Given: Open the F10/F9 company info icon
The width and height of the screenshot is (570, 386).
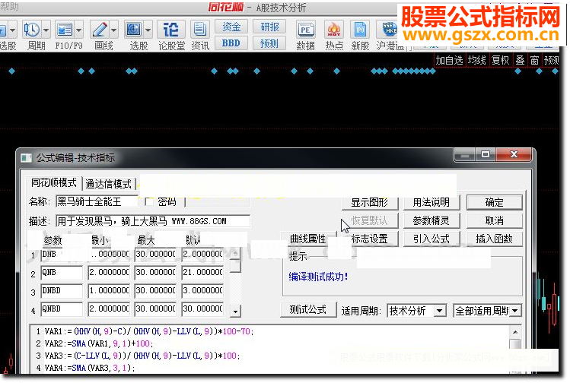Looking at the screenshot, I should point(65,30).
